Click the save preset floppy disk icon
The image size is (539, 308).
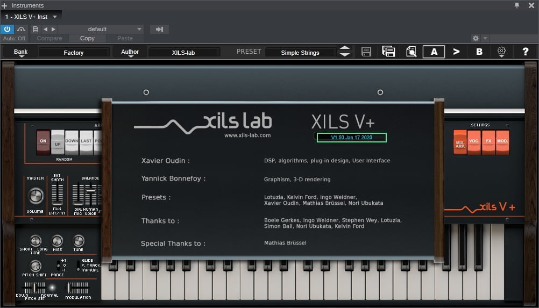366,52
